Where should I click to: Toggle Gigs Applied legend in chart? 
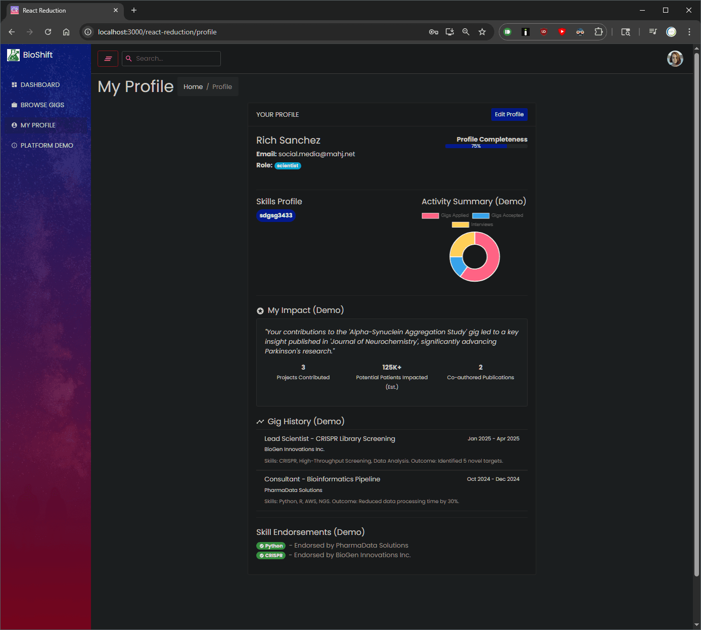point(445,215)
